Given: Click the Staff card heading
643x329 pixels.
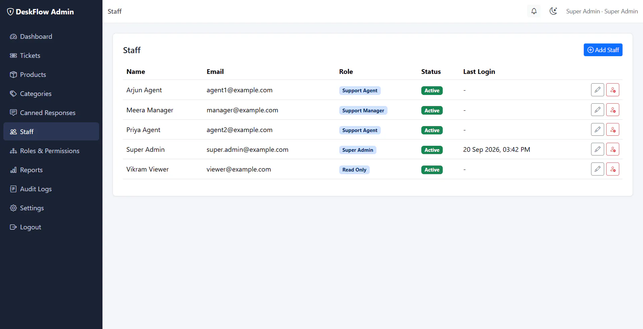Looking at the screenshot, I should (x=132, y=50).
